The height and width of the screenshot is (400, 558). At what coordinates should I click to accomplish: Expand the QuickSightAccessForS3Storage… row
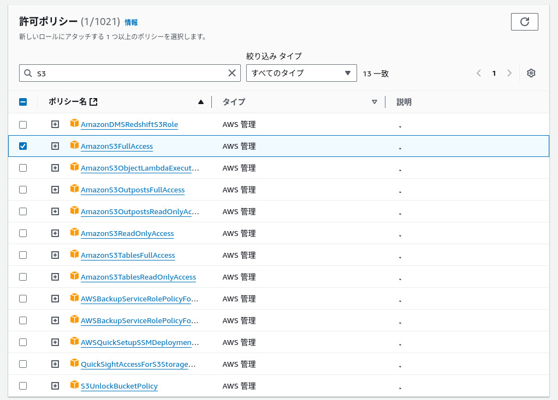(55, 364)
